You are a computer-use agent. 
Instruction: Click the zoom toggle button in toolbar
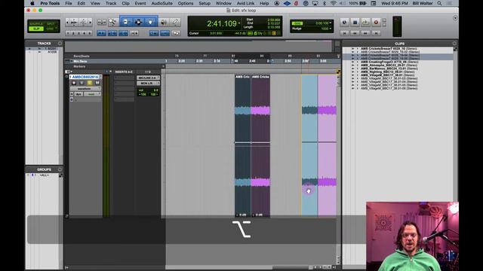(101, 22)
